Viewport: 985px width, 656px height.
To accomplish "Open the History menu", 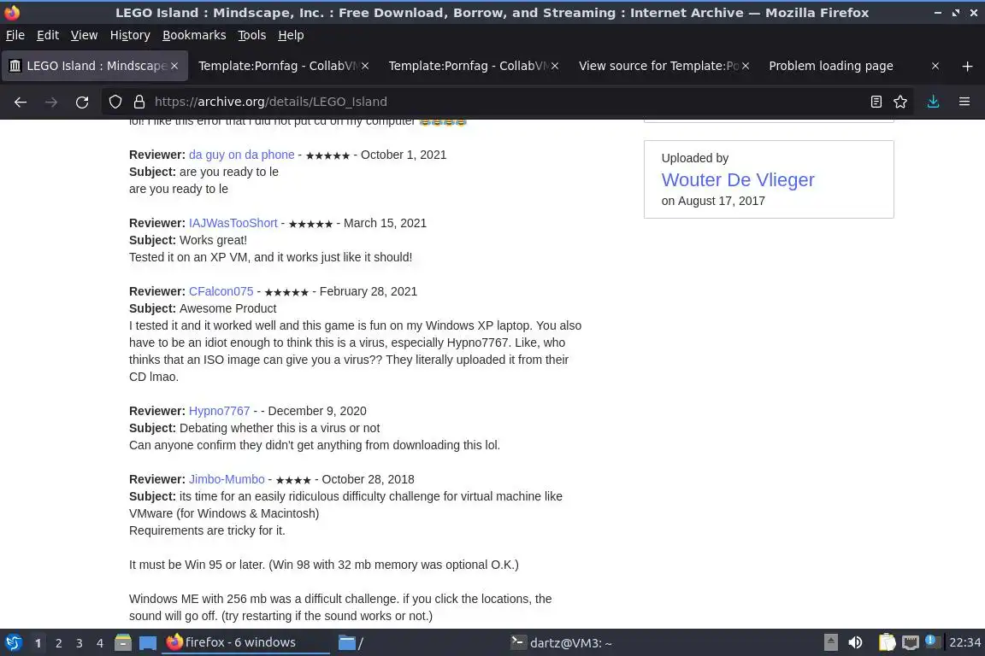I will tap(130, 35).
